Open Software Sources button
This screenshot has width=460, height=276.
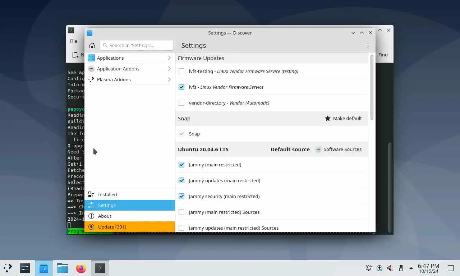click(x=339, y=149)
